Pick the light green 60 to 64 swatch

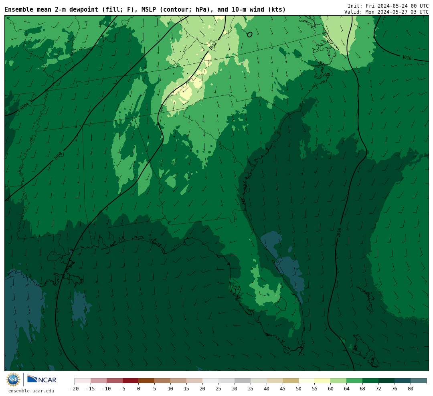tap(339, 381)
